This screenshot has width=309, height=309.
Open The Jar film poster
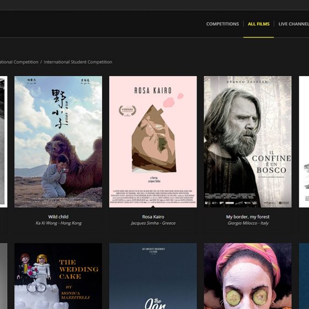[x=153, y=276]
